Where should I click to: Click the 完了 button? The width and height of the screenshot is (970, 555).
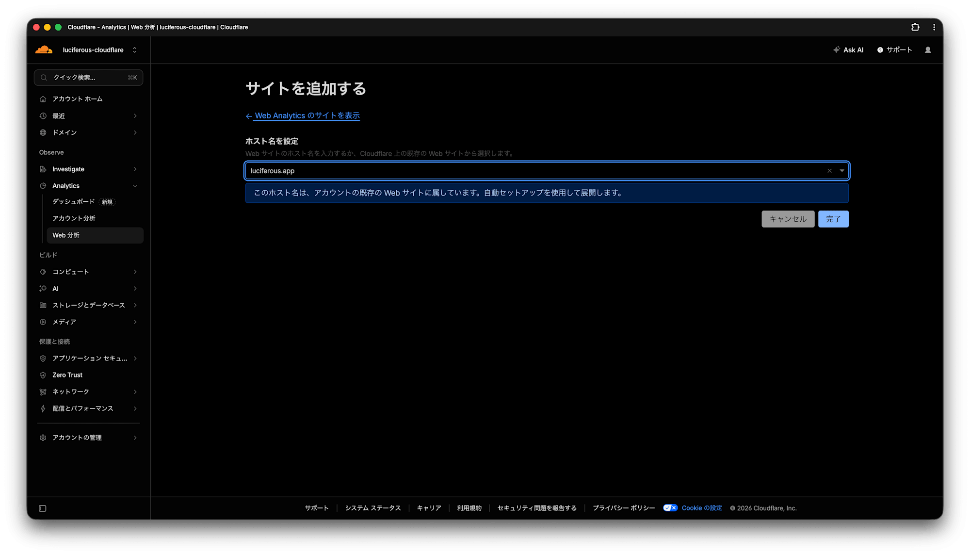click(833, 219)
